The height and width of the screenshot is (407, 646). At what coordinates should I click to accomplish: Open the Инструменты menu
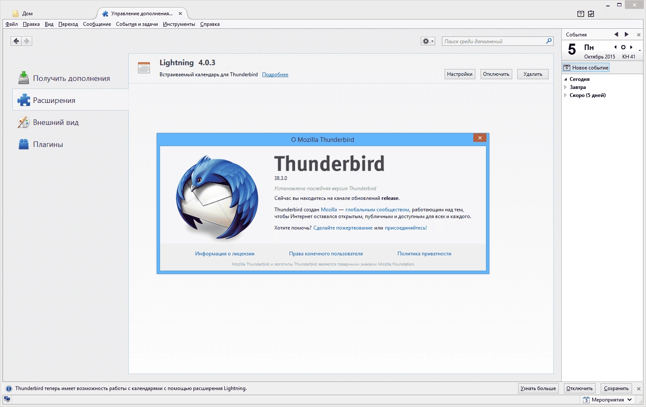[x=179, y=24]
